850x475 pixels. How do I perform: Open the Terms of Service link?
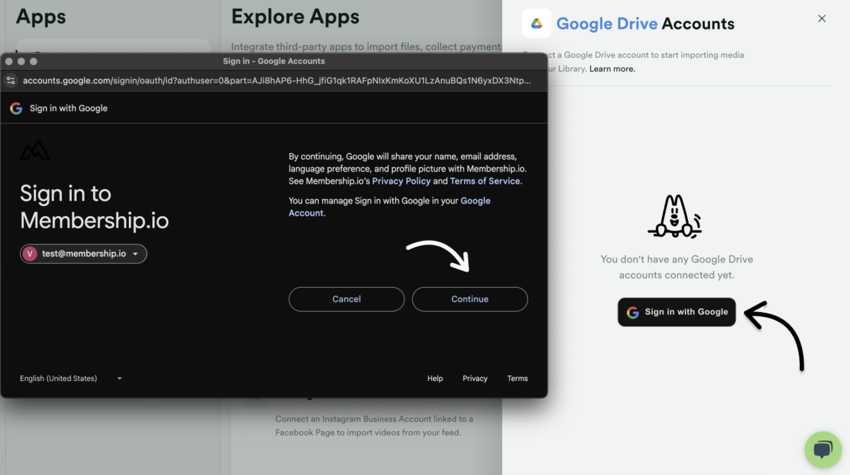(485, 181)
